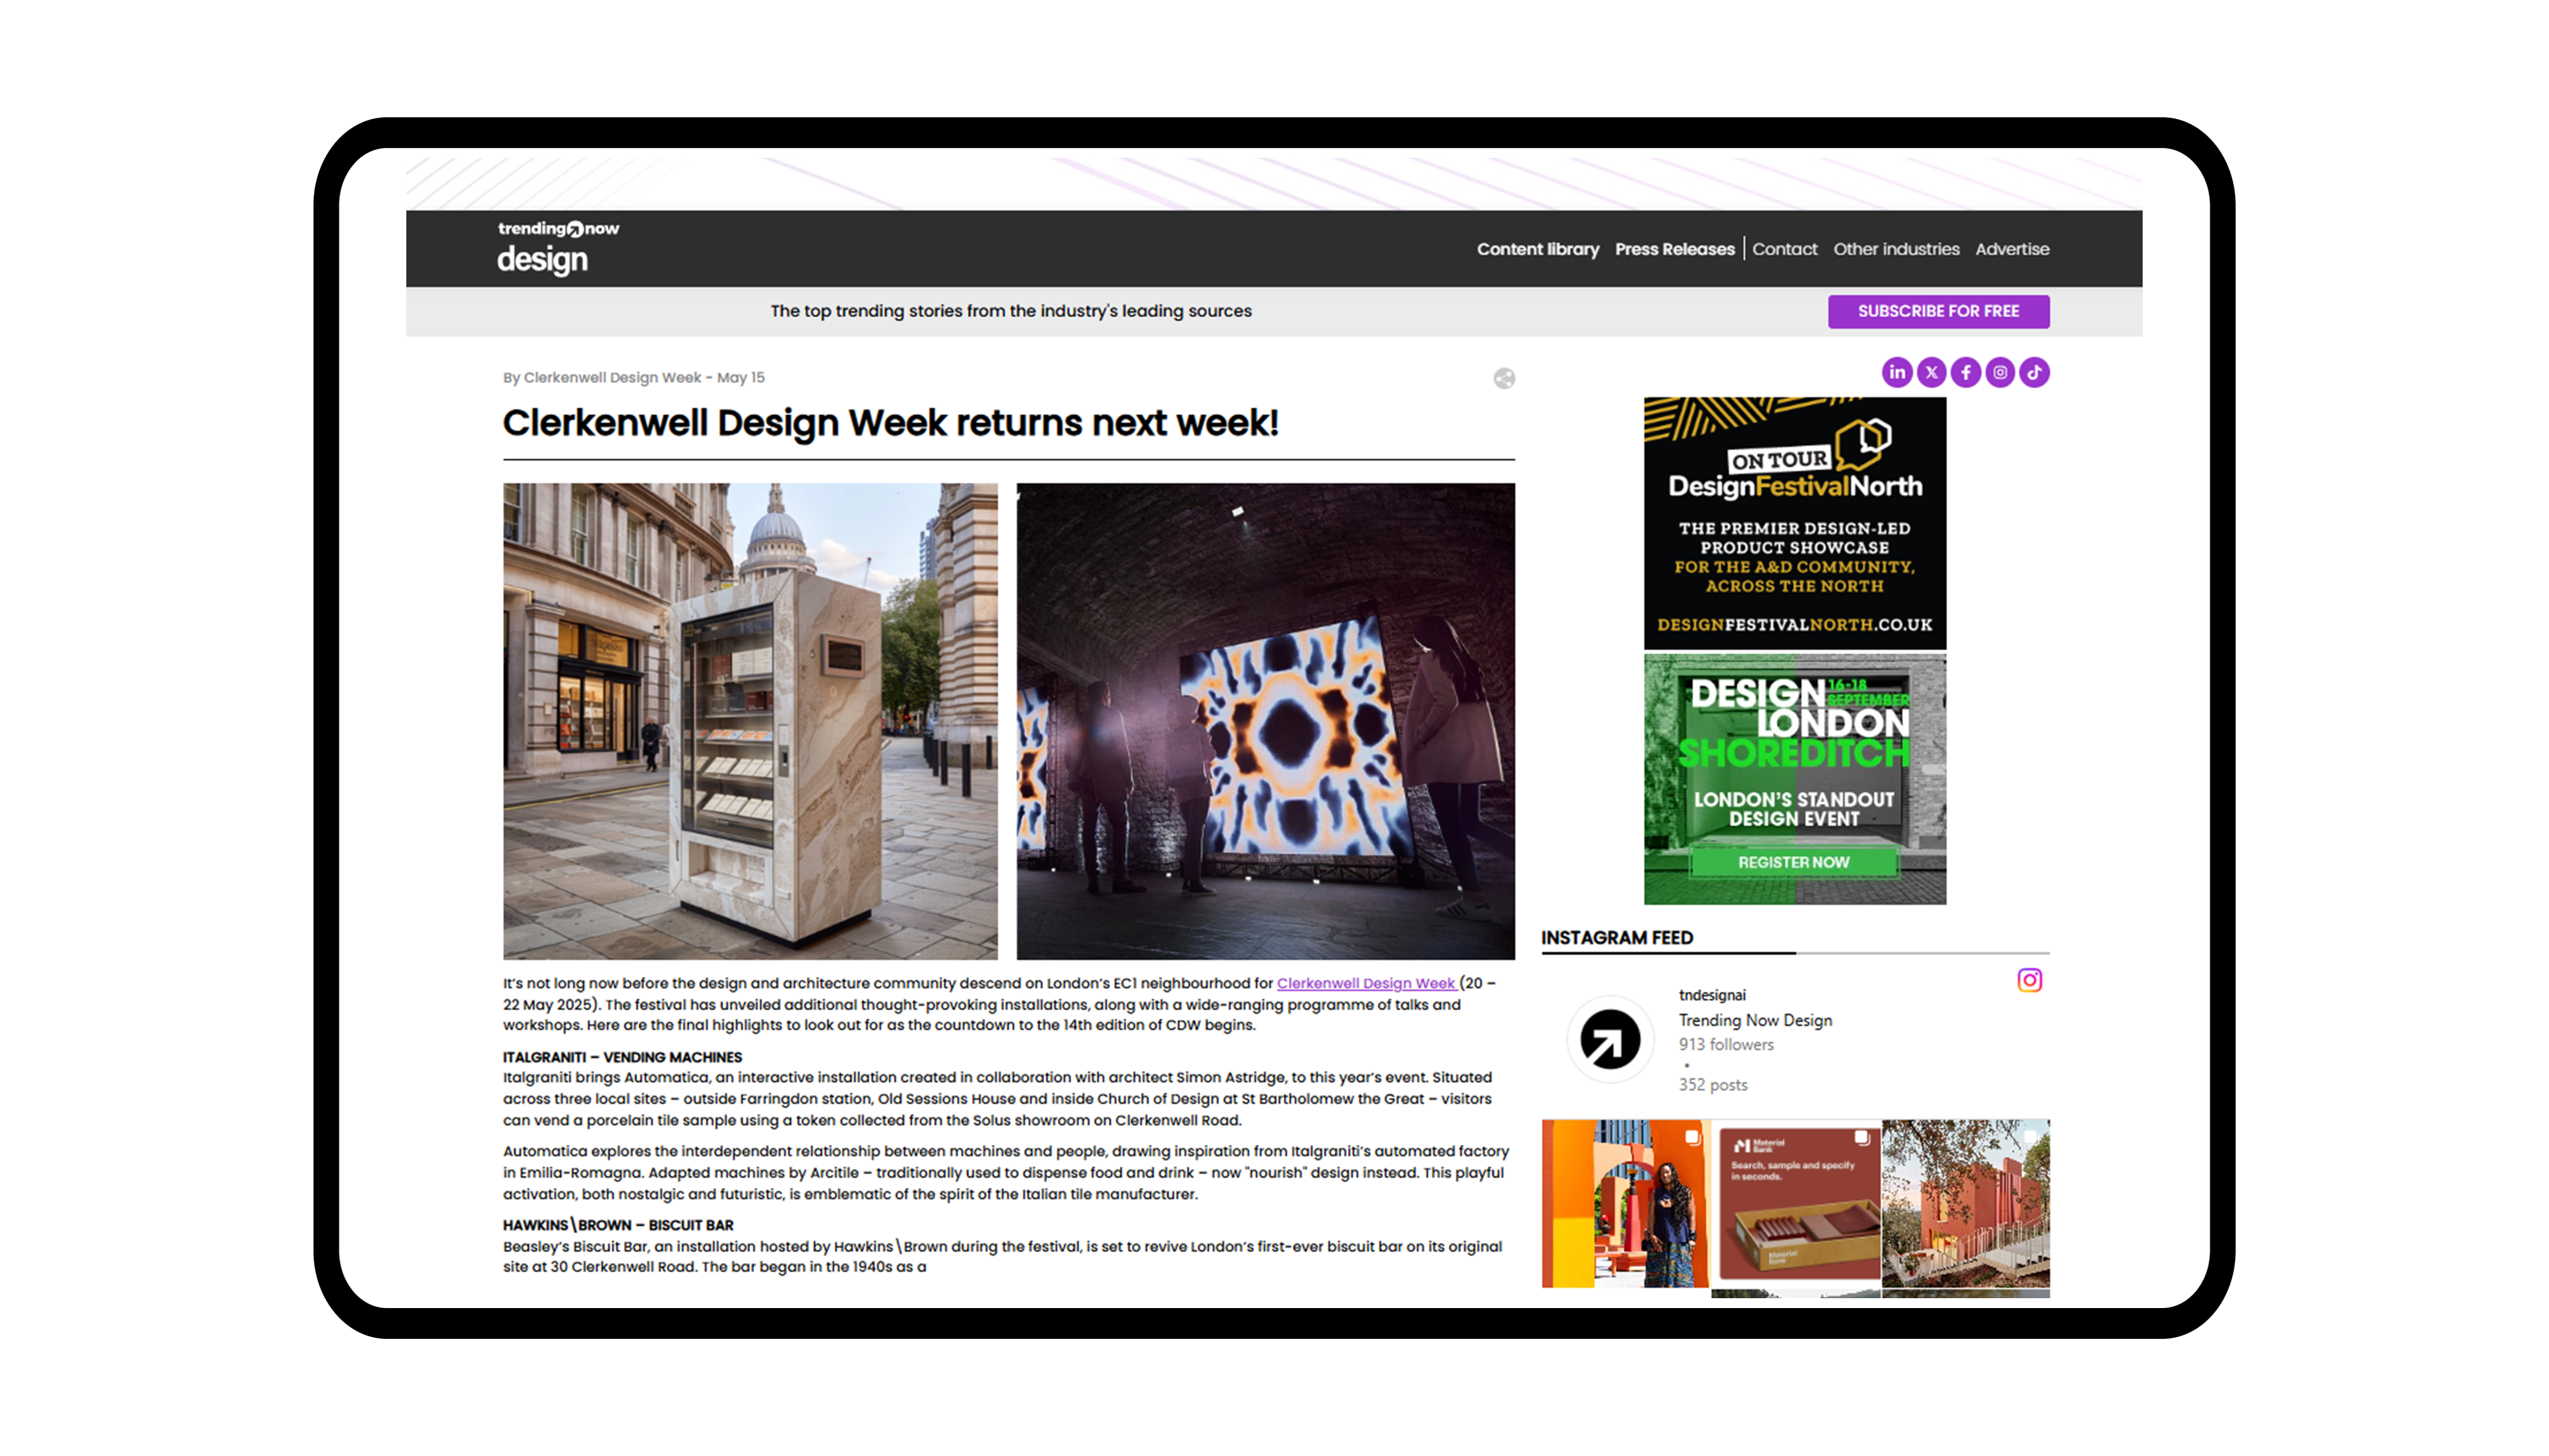Screen dimensions: 2549x1456
Task: Click the SUBSCRIBE FOR FREE button
Action: tap(1938, 311)
